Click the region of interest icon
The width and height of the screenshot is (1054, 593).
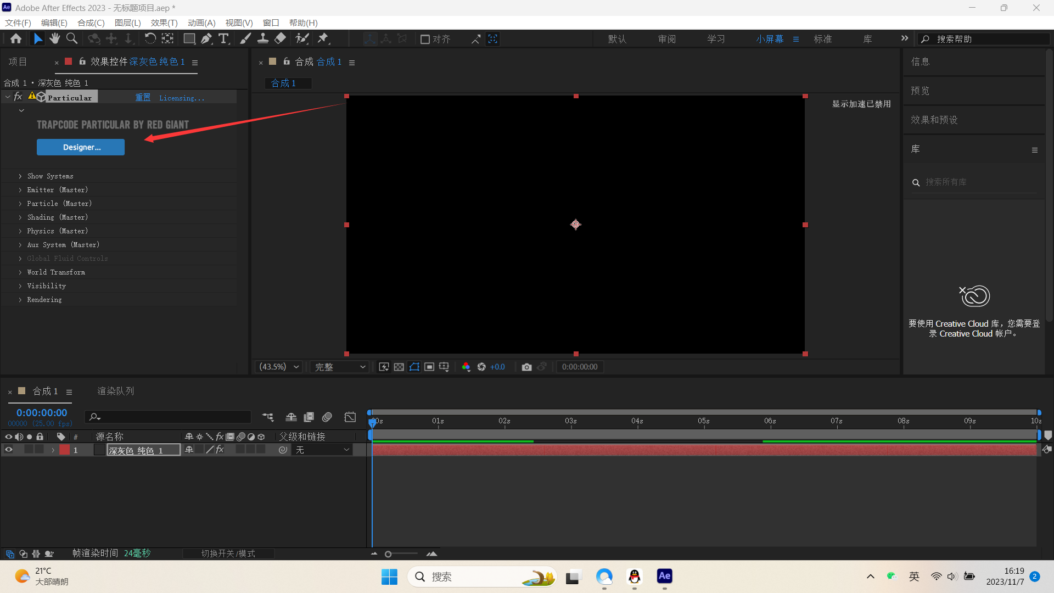tap(429, 367)
